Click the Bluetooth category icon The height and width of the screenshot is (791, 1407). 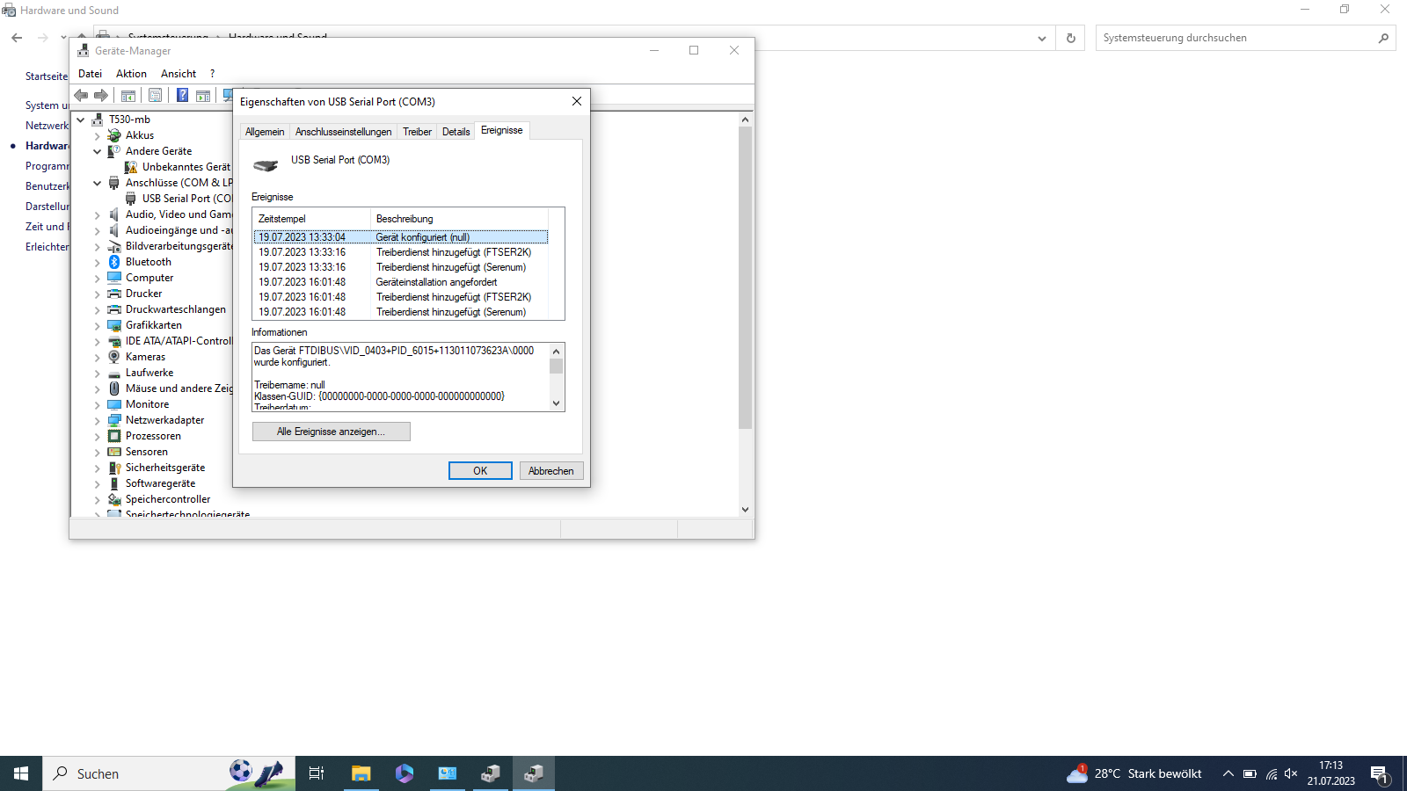114,261
